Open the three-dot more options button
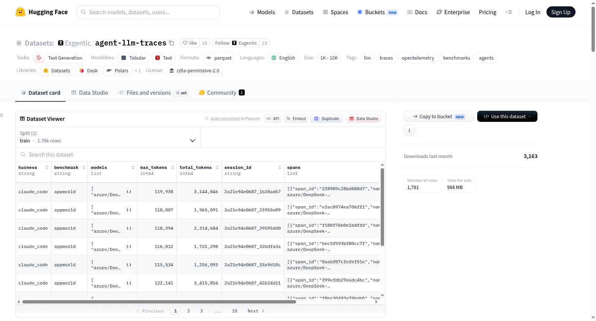The image size is (596, 321). (409, 130)
